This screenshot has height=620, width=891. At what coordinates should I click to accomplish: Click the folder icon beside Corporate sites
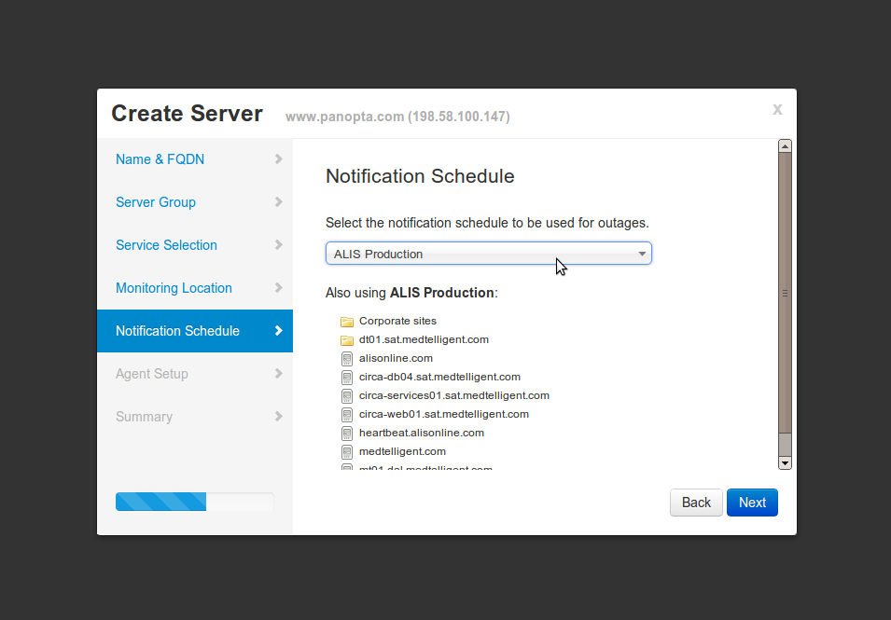coord(346,320)
